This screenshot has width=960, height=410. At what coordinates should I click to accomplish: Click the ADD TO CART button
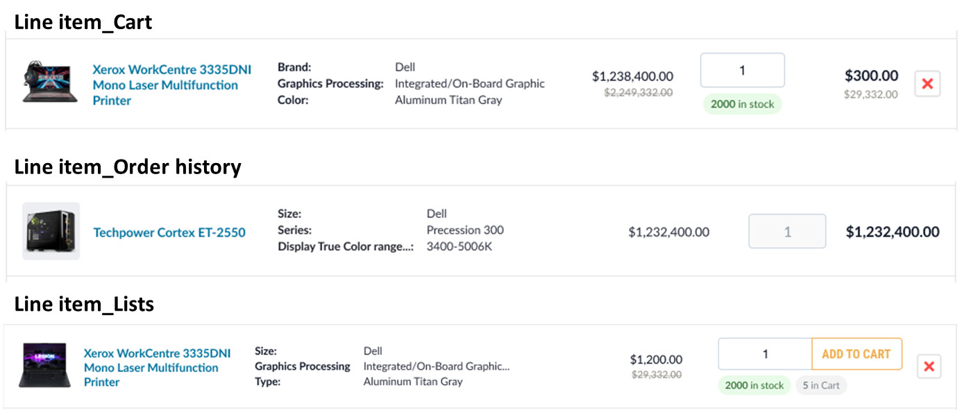(857, 354)
